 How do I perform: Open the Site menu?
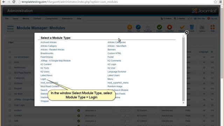pos(7,19)
